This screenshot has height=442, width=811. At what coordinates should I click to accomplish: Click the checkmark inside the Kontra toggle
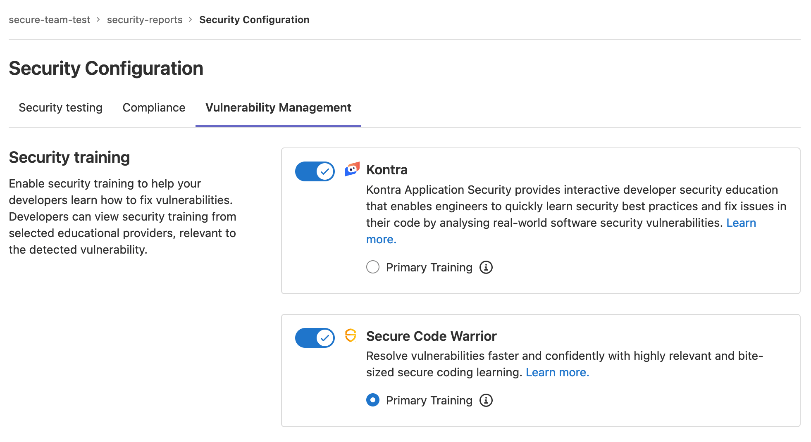click(325, 171)
